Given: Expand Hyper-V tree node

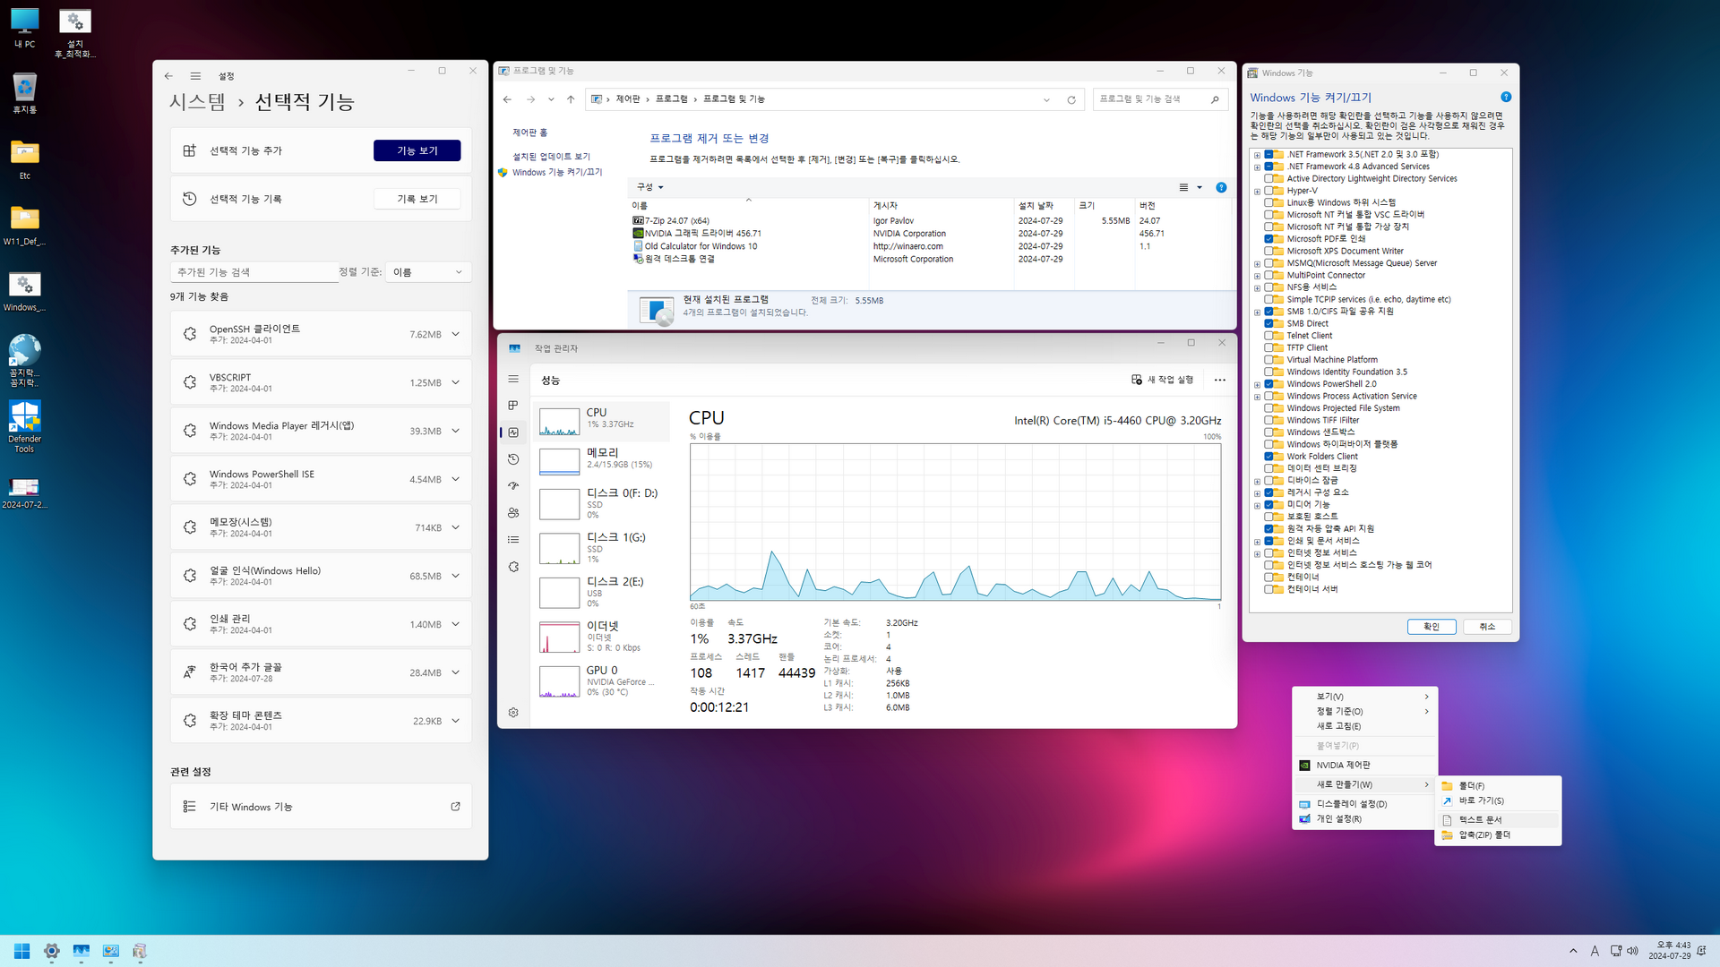Looking at the screenshot, I should (1257, 191).
